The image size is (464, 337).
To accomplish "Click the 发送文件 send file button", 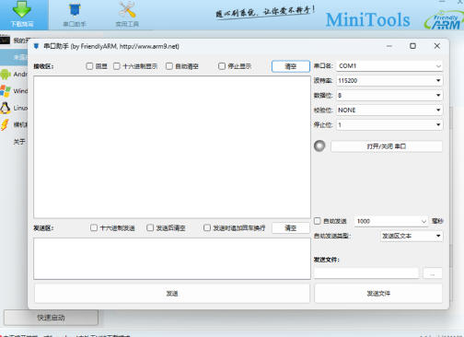I will tap(378, 294).
